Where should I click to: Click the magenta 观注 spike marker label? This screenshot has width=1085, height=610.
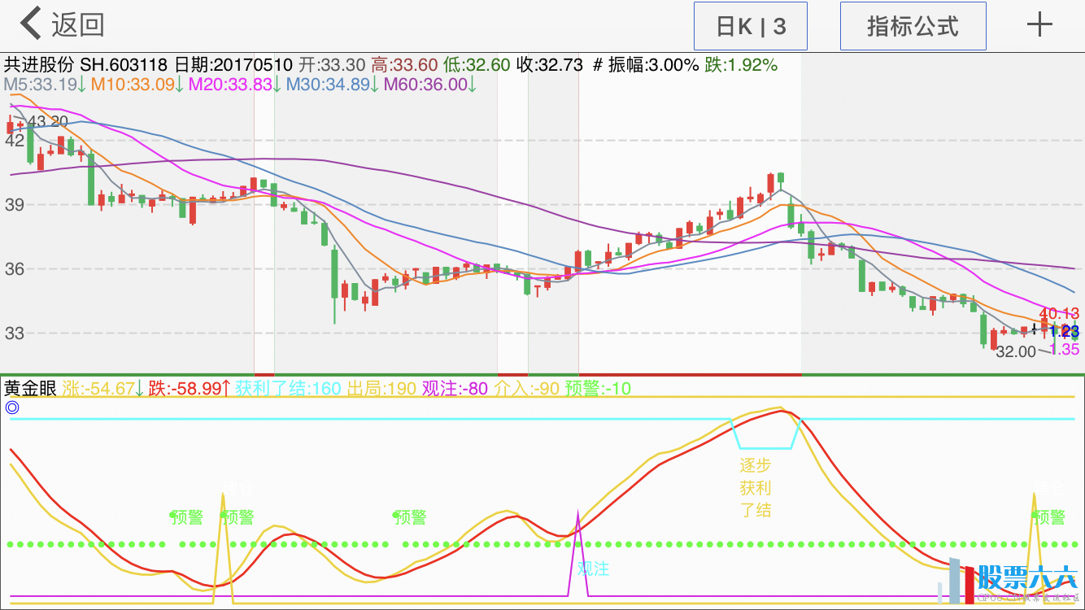[x=593, y=569]
